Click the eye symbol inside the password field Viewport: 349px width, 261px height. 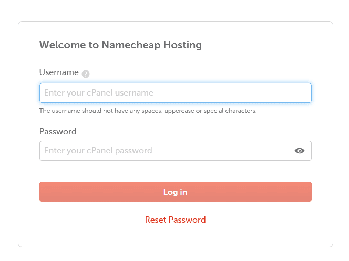point(300,151)
